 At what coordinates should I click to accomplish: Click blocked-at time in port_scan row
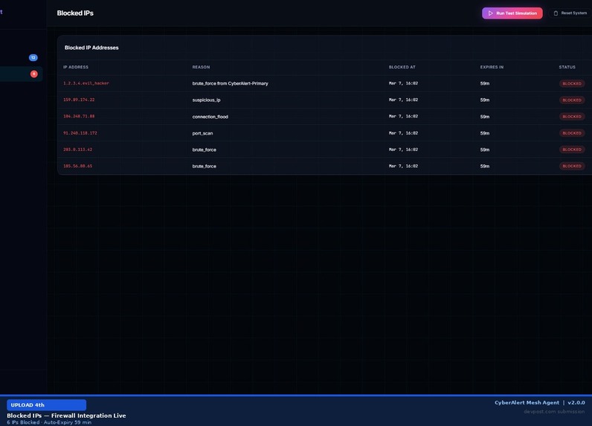tap(403, 133)
